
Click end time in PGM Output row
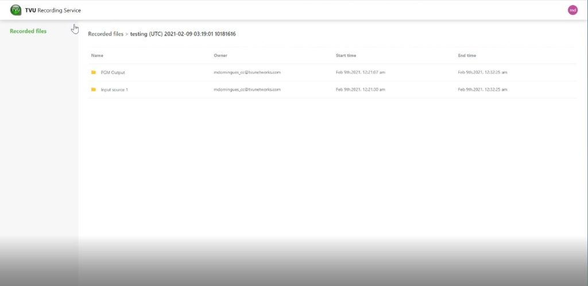click(x=482, y=72)
